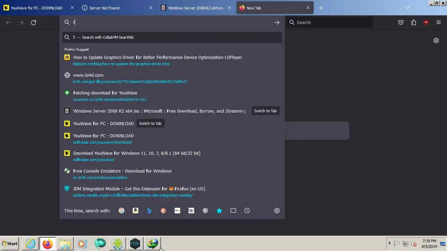Open green chat bubble app on taskbar
This screenshot has width=447, height=251.
point(100,244)
